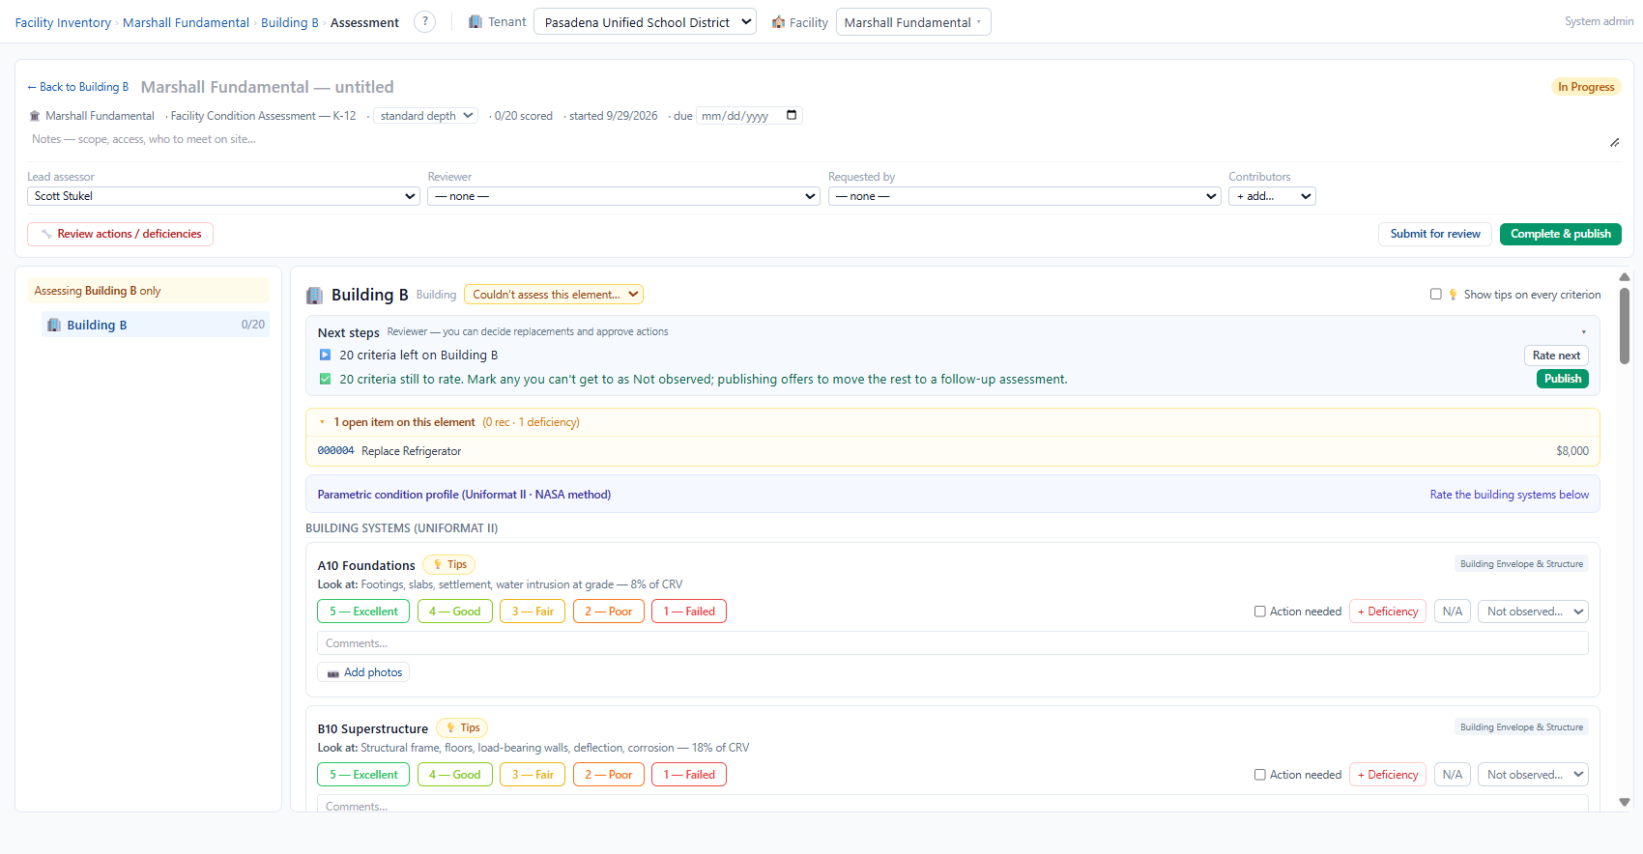
Task: Open the help question mark icon
Action: click(x=424, y=22)
